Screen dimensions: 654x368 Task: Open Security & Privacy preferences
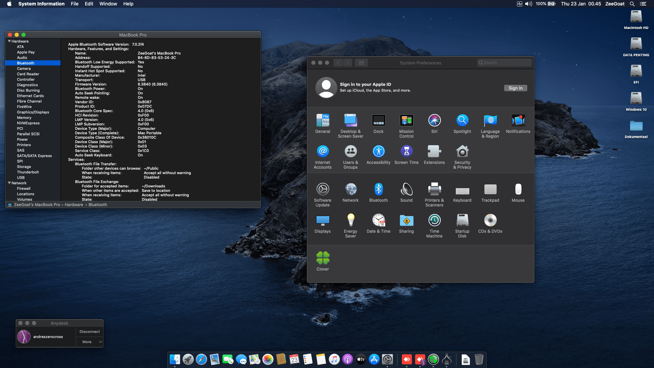[x=462, y=157]
